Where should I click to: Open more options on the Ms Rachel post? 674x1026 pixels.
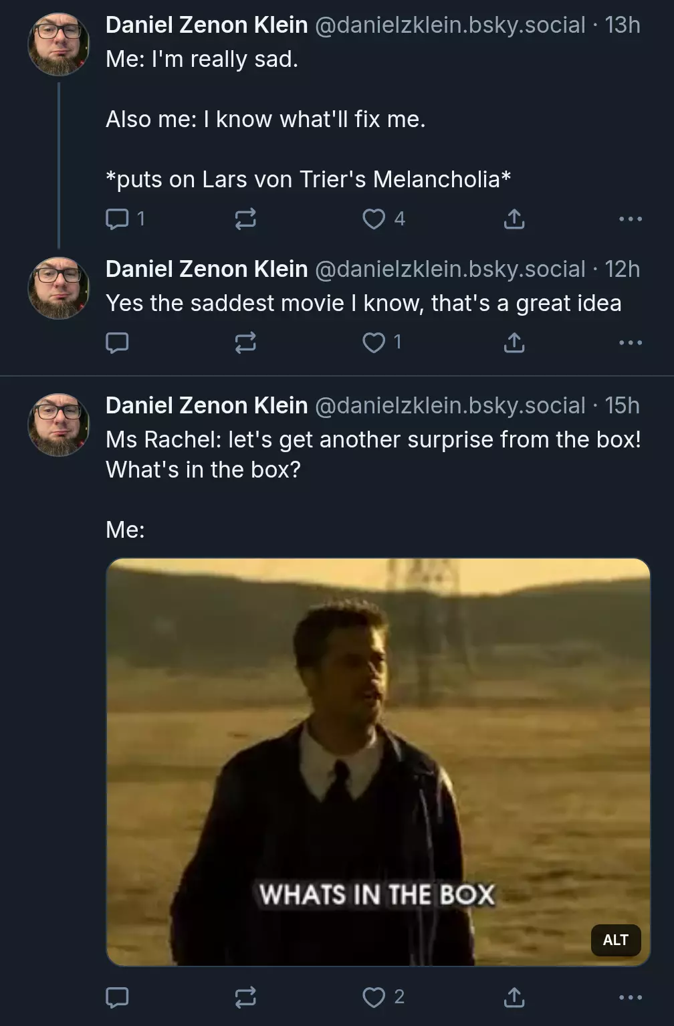coord(631,997)
